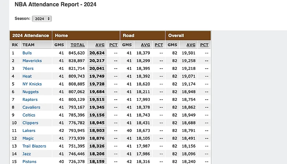Image resolution: width=287 pixels, height=164 pixels.
Task: Sort by Home TOTAL column header
Action: point(77,45)
